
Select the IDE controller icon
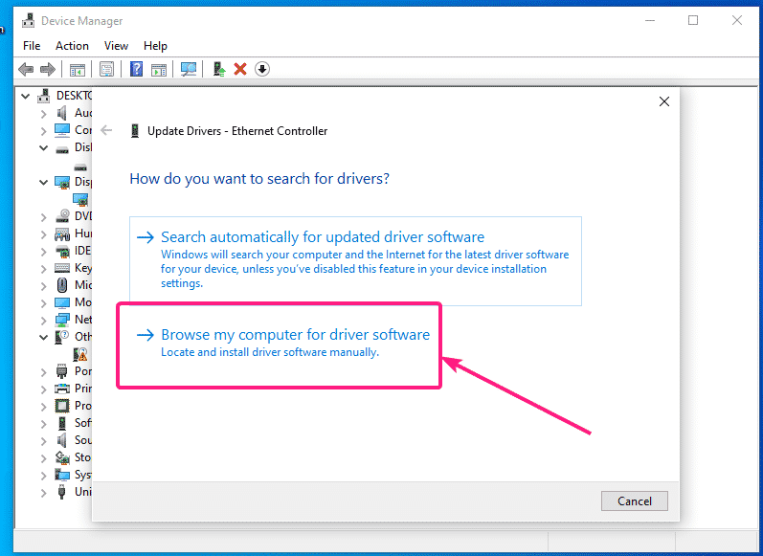point(62,251)
